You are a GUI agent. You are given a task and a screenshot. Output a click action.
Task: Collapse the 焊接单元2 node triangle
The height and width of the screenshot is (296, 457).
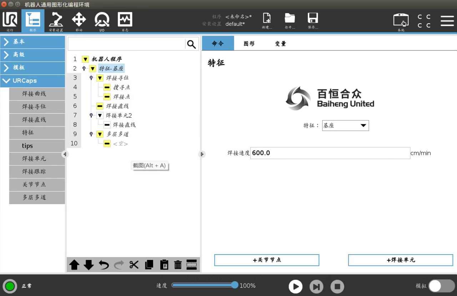click(100, 115)
